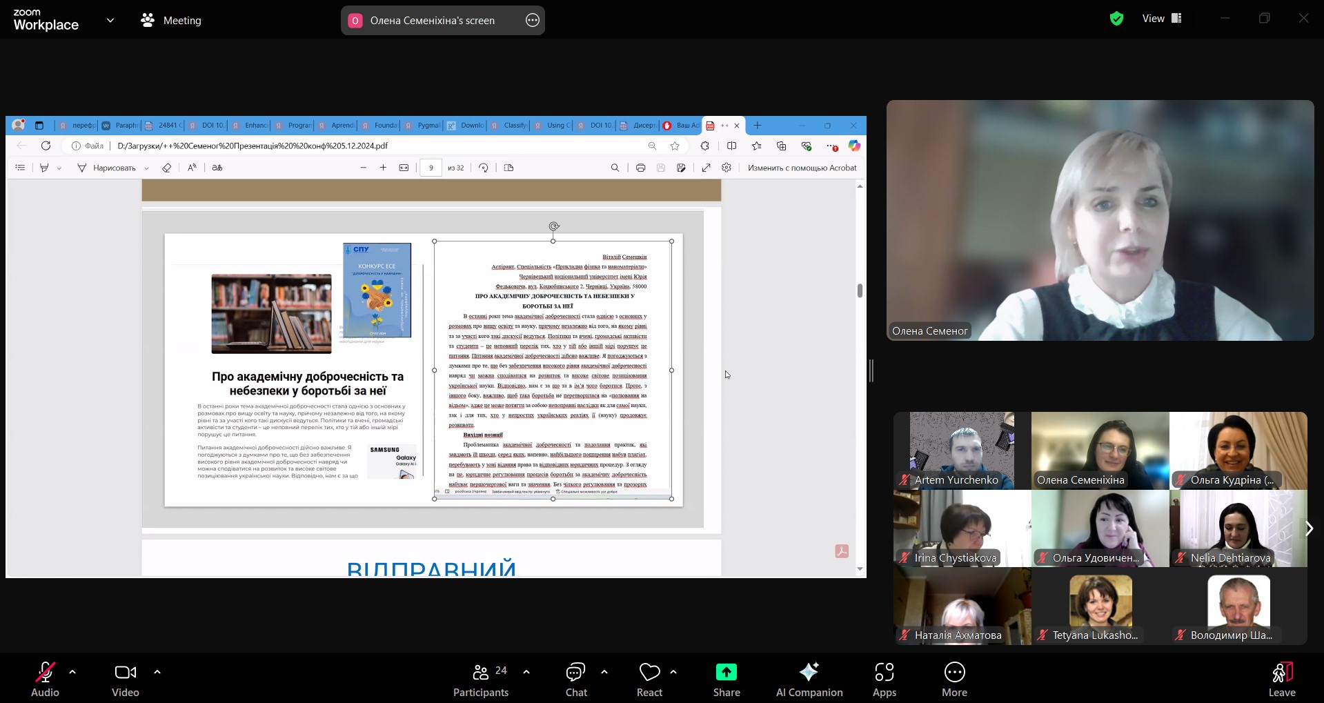
Task: Select Irina Chystiakova video thumbnail
Action: tap(962, 528)
